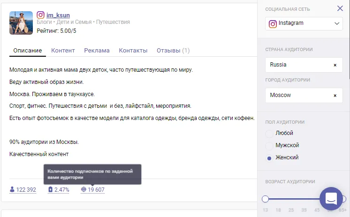Click the Moscow city field
This screenshot has width=350, height=217.
pyautogui.click(x=304, y=96)
